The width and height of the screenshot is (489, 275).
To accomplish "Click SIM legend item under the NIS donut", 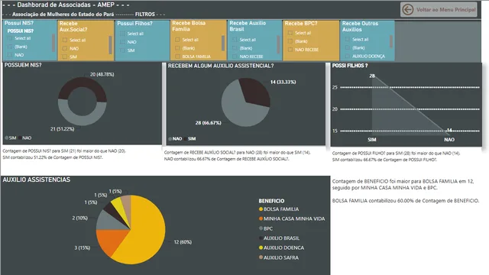I will [x=11, y=137].
